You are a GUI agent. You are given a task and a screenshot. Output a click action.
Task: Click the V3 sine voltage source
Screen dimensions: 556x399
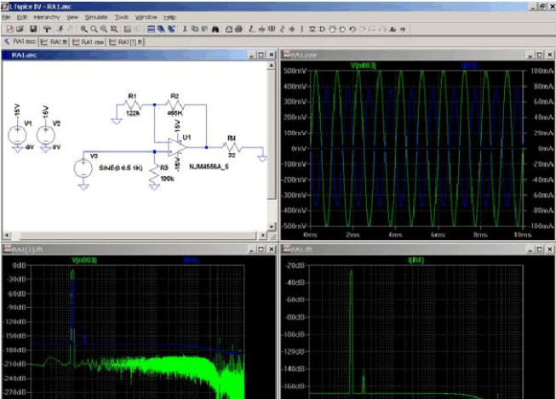click(x=83, y=168)
